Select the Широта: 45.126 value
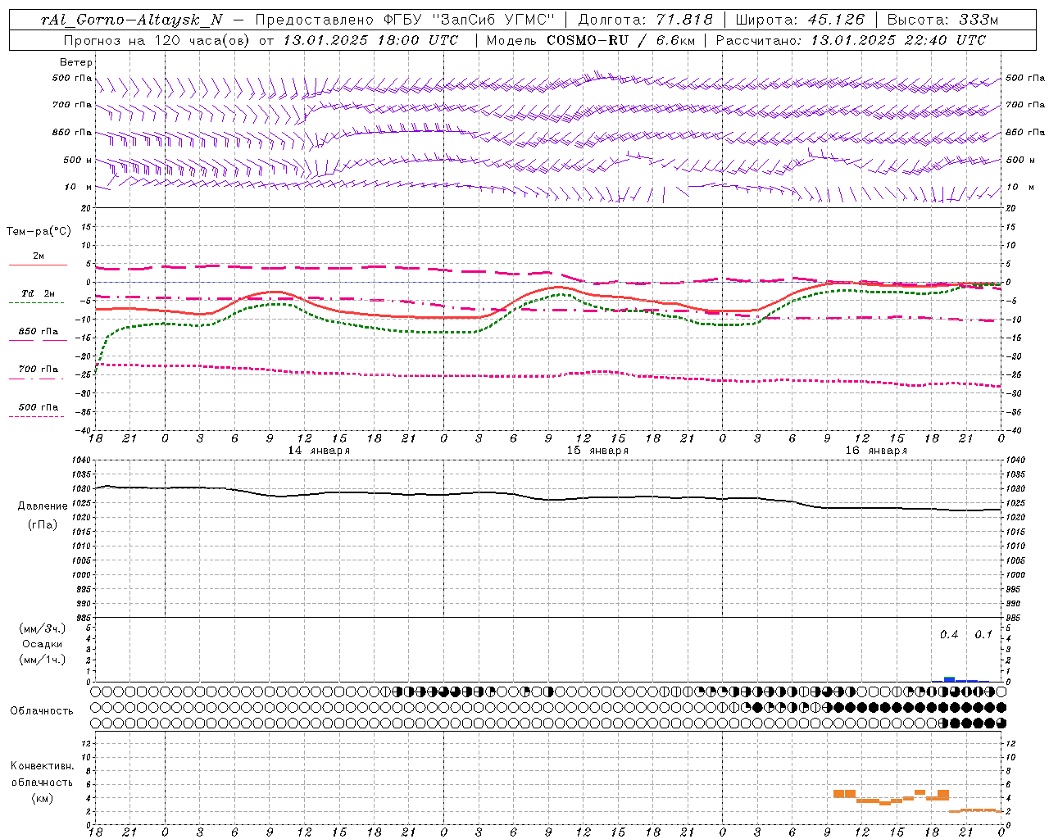The height and width of the screenshot is (839, 1049). tap(800, 20)
